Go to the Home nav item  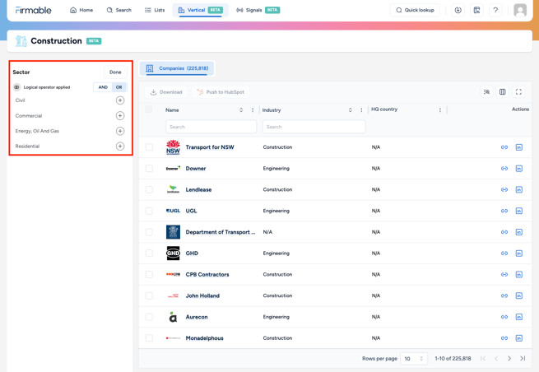click(81, 11)
